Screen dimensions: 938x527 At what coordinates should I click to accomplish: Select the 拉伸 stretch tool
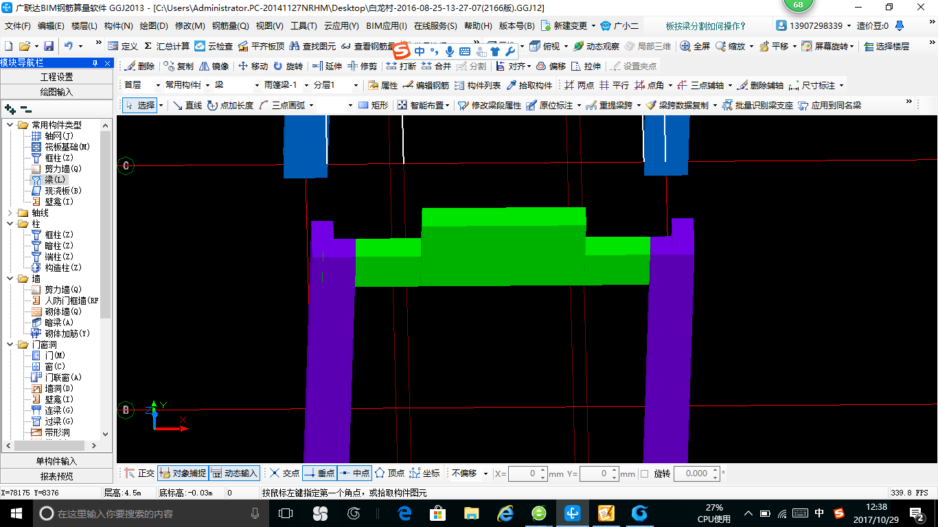[586, 66]
